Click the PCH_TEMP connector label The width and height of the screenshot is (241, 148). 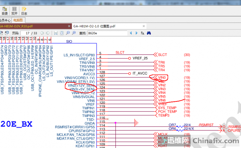pyautogui.click(x=167, y=112)
